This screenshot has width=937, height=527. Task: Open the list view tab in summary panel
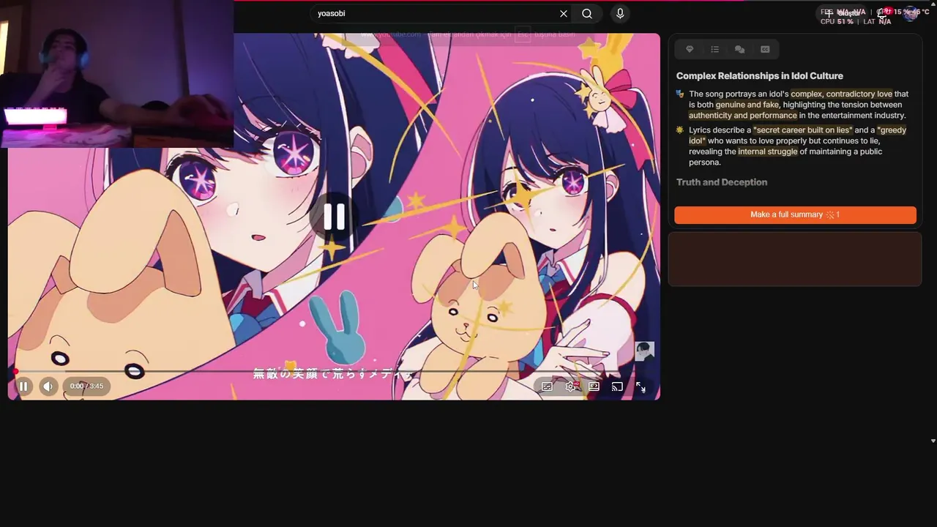pyautogui.click(x=714, y=49)
